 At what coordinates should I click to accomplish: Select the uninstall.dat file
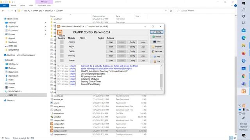59,114
